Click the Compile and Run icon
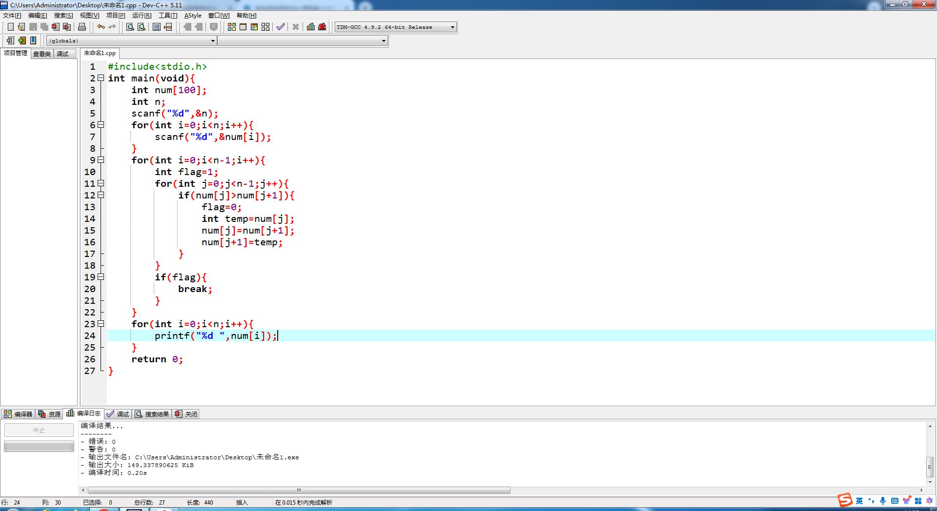Screen dimensions: 937x511 click(254, 27)
